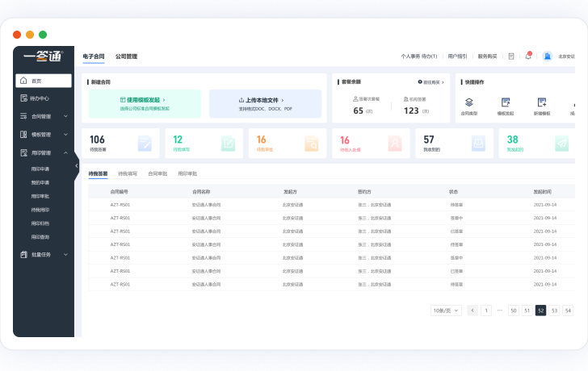Open 待办中心 in the sidebar

(x=40, y=98)
